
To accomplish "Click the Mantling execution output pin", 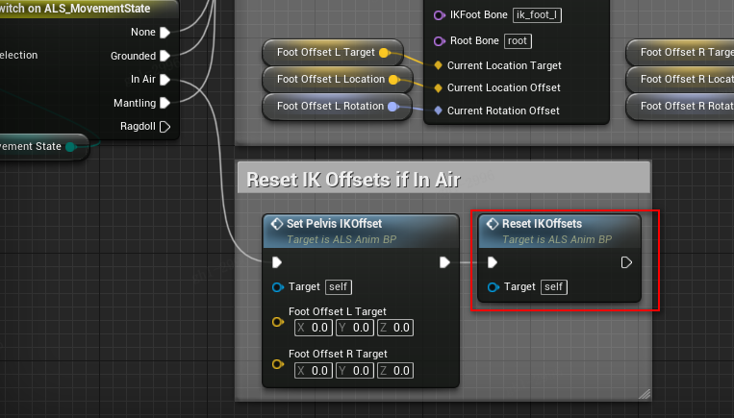I will (165, 103).
